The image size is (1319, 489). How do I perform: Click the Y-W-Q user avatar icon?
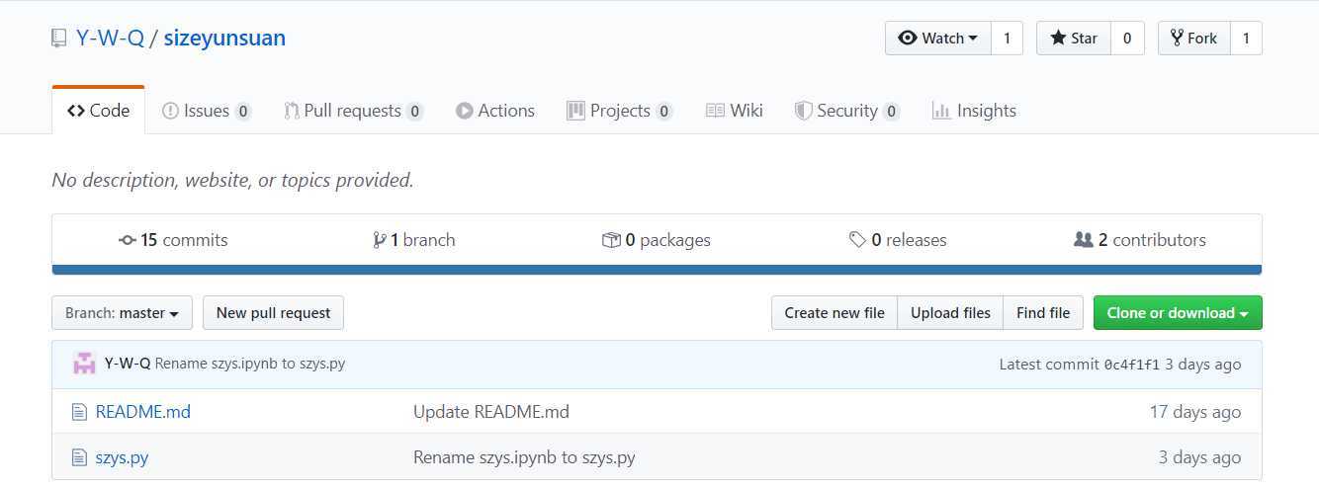(x=84, y=364)
